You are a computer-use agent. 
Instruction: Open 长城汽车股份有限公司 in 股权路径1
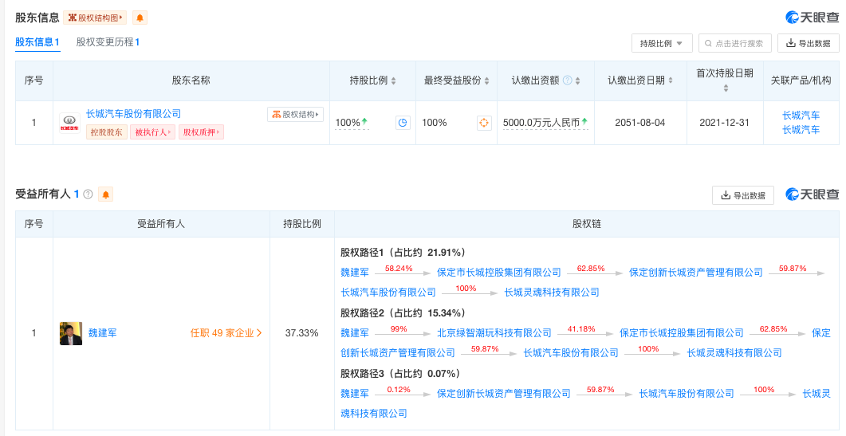[388, 293]
